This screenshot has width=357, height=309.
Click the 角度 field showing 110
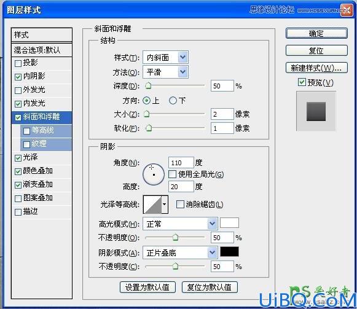[x=181, y=163]
